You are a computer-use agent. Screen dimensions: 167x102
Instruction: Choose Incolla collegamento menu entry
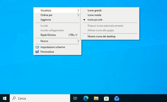57,30
